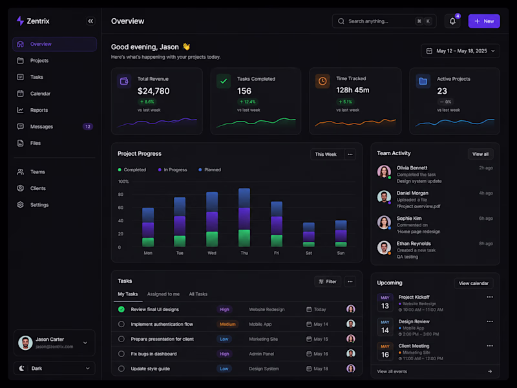This screenshot has height=388, width=517.
Task: Open the Dark theme dropdown
Action: (x=55, y=369)
